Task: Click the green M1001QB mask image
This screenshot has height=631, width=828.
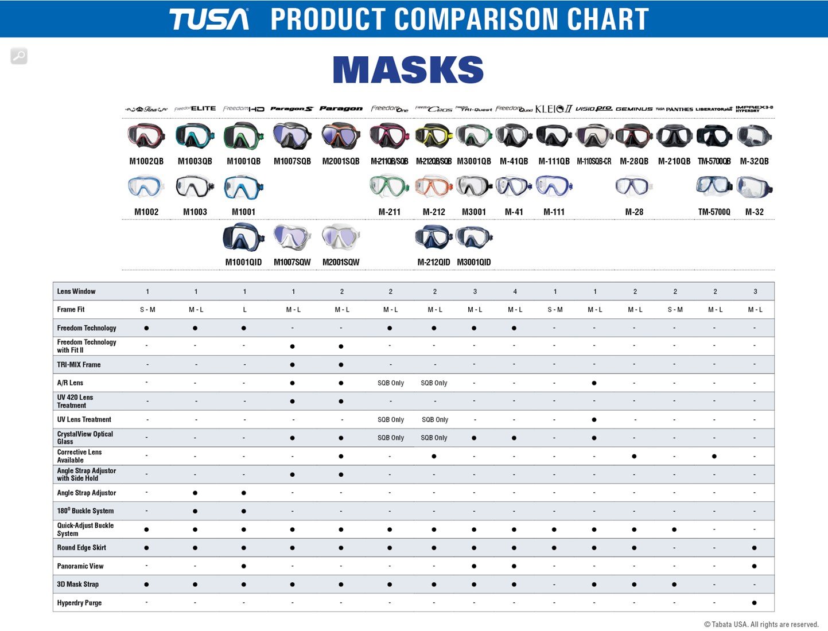Action: click(x=244, y=136)
